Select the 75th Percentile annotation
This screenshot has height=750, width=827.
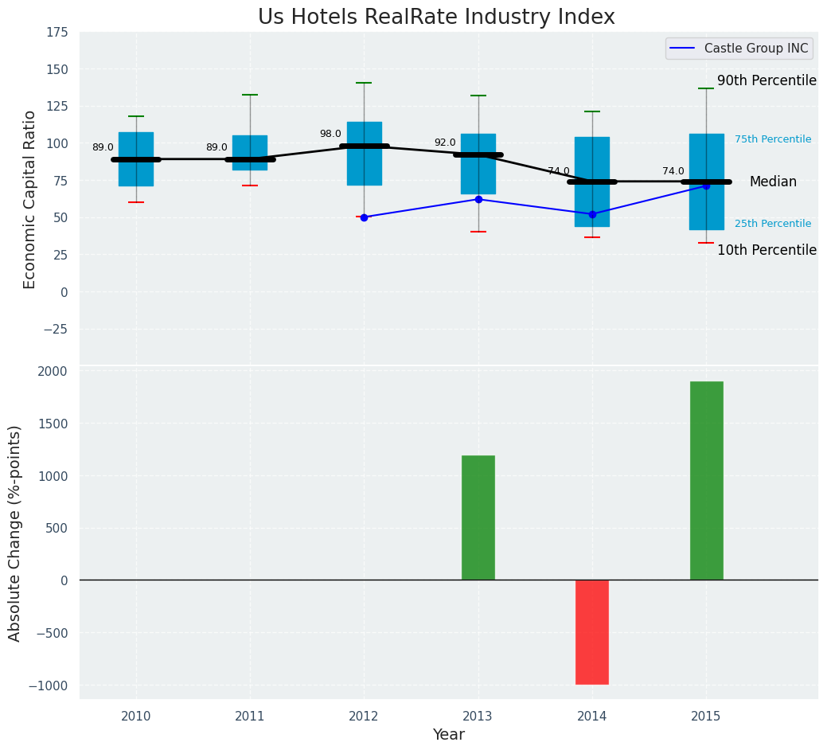coord(772,139)
